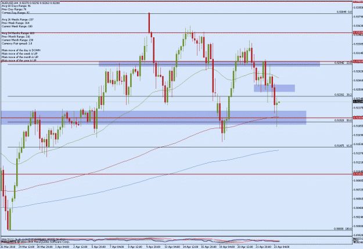Select the blue zone along the 23.6 level
This screenshot has width=363, height=249.
click(209, 64)
